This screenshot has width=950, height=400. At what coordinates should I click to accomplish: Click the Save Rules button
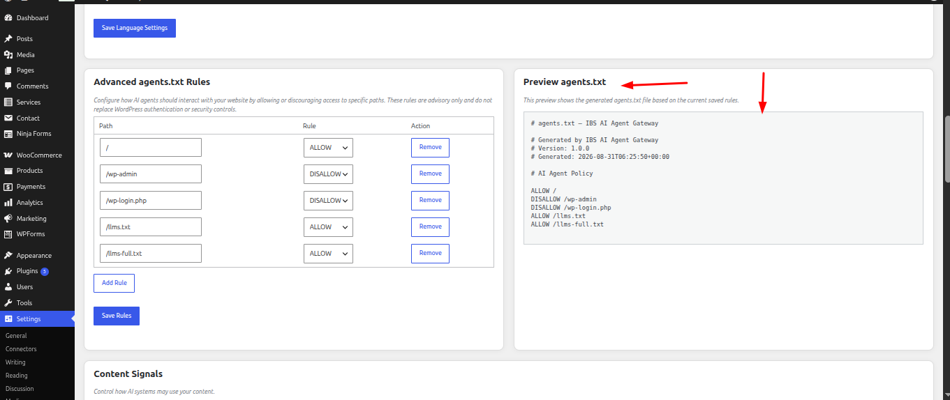coord(117,316)
